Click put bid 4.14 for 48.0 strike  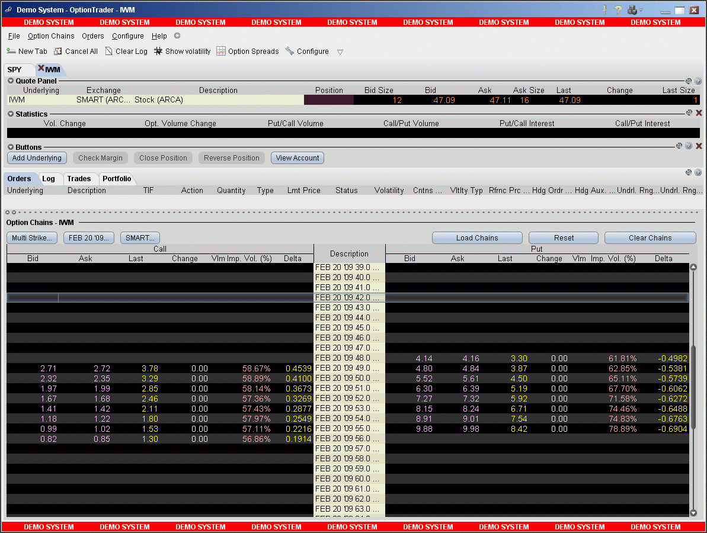point(424,359)
